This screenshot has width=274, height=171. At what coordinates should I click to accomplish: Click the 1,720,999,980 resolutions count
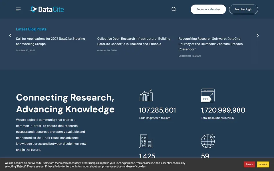pos(223,110)
